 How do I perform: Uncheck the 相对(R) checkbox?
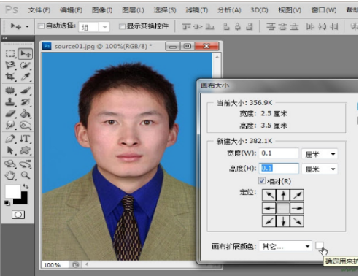point(262,181)
